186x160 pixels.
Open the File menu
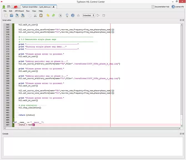click(5, 11)
